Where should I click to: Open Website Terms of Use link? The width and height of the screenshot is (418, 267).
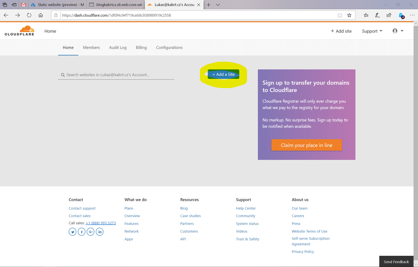tap(310, 231)
